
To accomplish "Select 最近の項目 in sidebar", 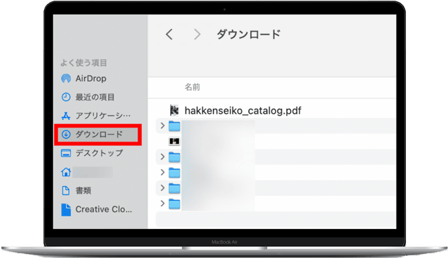I will [95, 97].
